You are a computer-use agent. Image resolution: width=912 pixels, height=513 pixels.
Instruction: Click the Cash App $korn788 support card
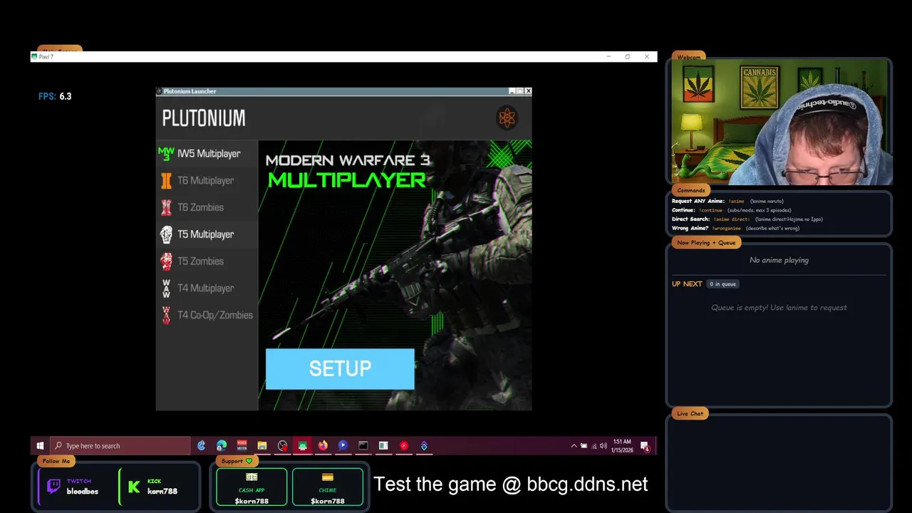coord(252,487)
